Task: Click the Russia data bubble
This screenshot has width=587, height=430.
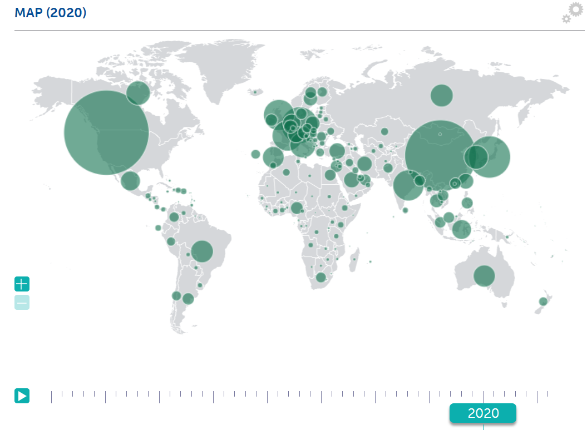Action: click(x=442, y=95)
